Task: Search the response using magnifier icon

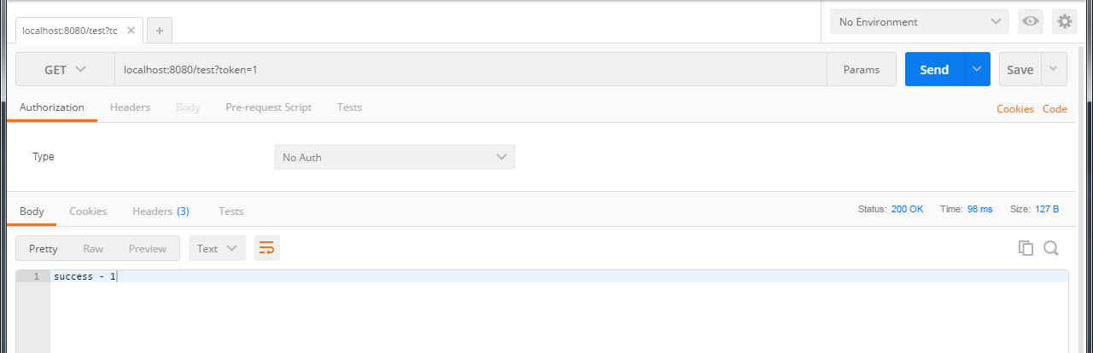Action: (1051, 248)
